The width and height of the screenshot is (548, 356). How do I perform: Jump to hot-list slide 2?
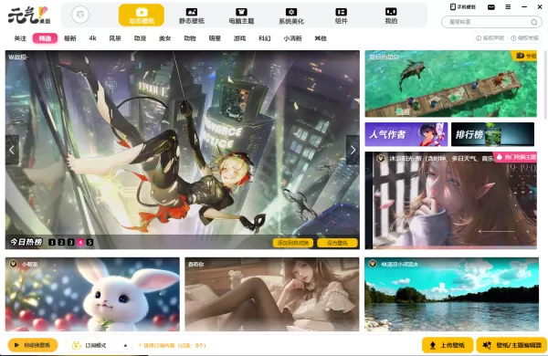pyautogui.click(x=61, y=242)
